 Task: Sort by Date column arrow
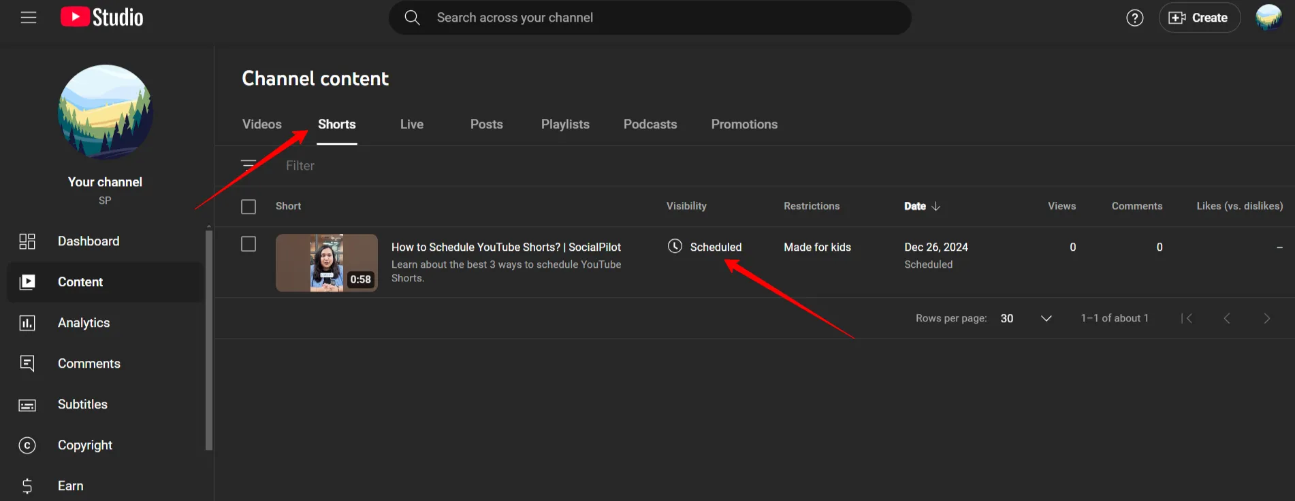(x=936, y=206)
